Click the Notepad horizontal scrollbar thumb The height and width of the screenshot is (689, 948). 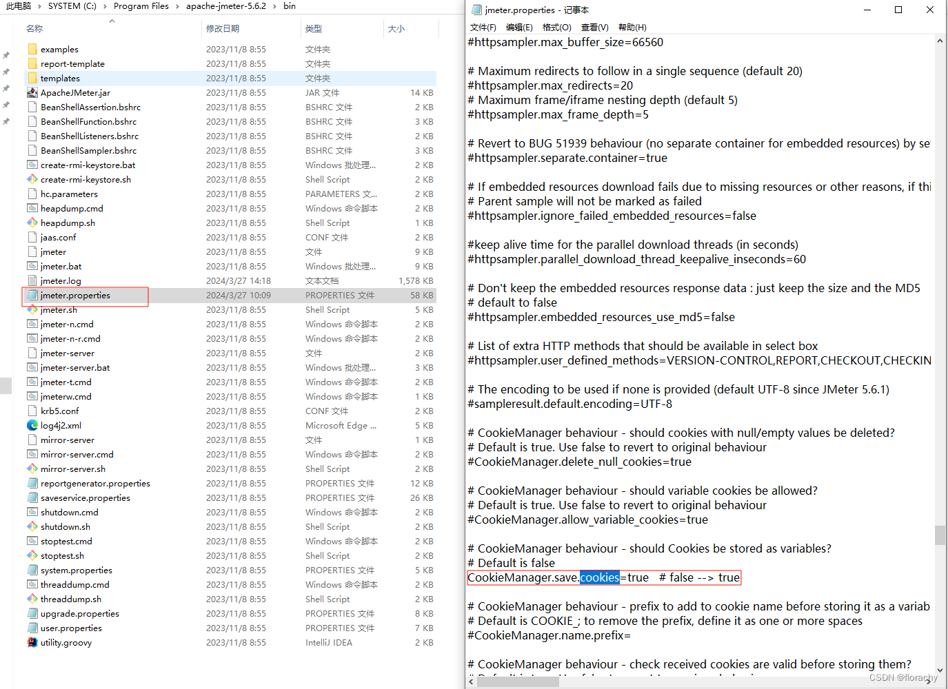pyautogui.click(x=518, y=681)
